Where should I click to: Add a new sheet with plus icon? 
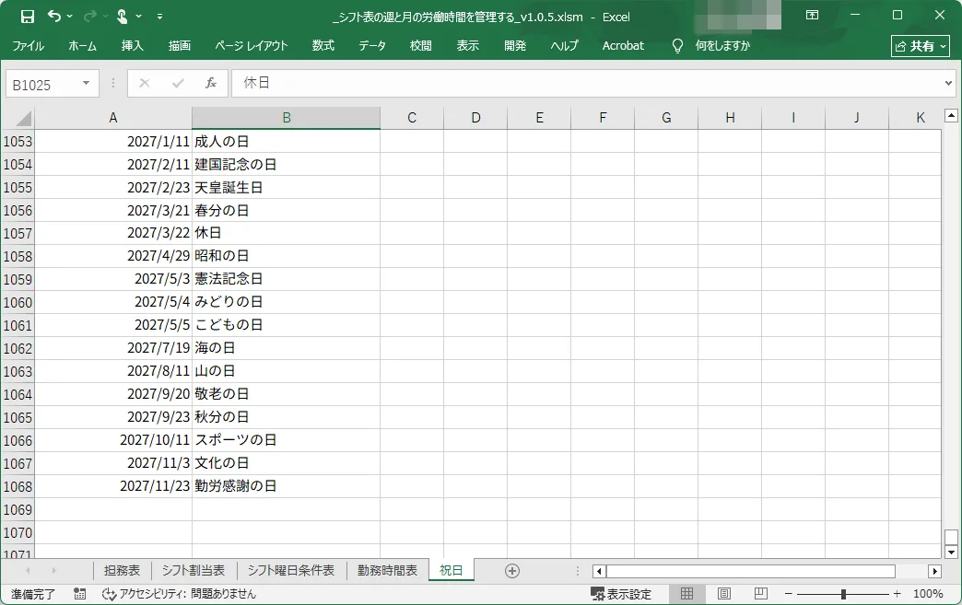(512, 571)
